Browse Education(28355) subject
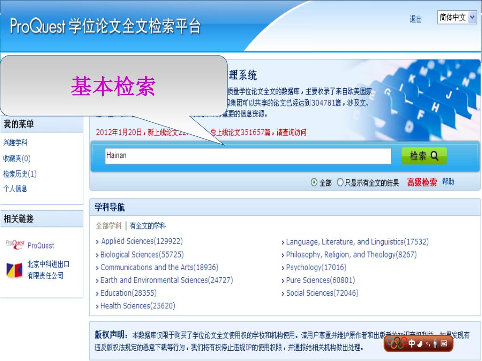 128,293
